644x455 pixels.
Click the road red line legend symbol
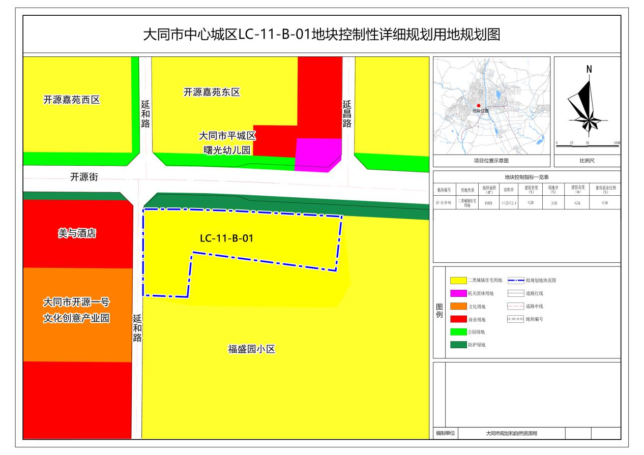515,293
